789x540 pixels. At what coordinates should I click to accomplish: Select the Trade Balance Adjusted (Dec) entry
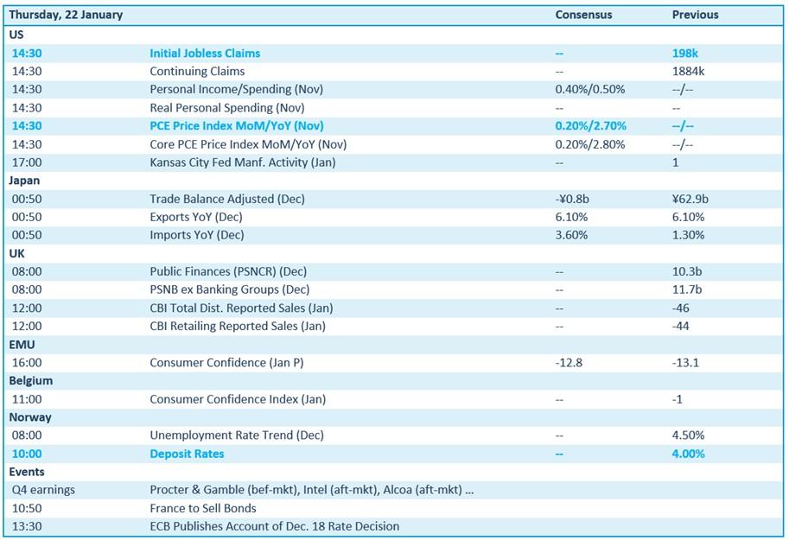tap(227, 199)
